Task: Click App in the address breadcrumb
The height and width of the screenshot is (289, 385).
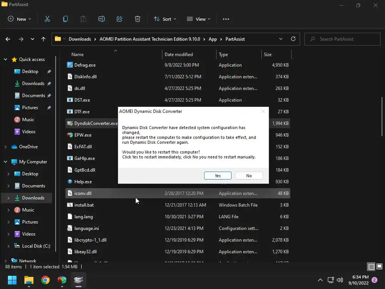Action: pos(213,39)
